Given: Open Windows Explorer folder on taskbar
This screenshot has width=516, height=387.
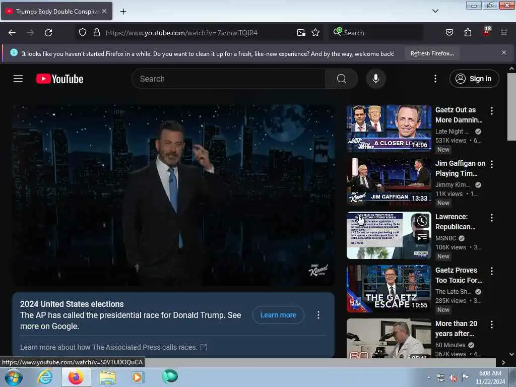Looking at the screenshot, I should click(108, 377).
